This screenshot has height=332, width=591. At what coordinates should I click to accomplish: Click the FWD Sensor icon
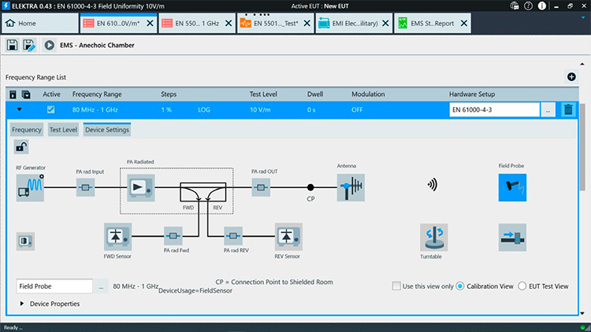[117, 235]
